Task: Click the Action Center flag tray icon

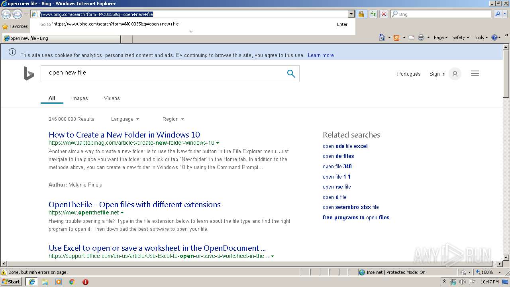Action: click(472, 282)
